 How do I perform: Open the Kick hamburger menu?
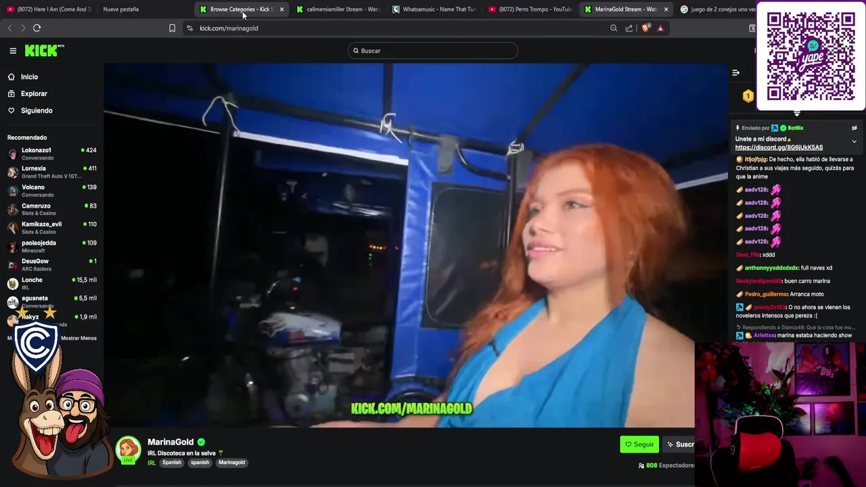click(13, 51)
